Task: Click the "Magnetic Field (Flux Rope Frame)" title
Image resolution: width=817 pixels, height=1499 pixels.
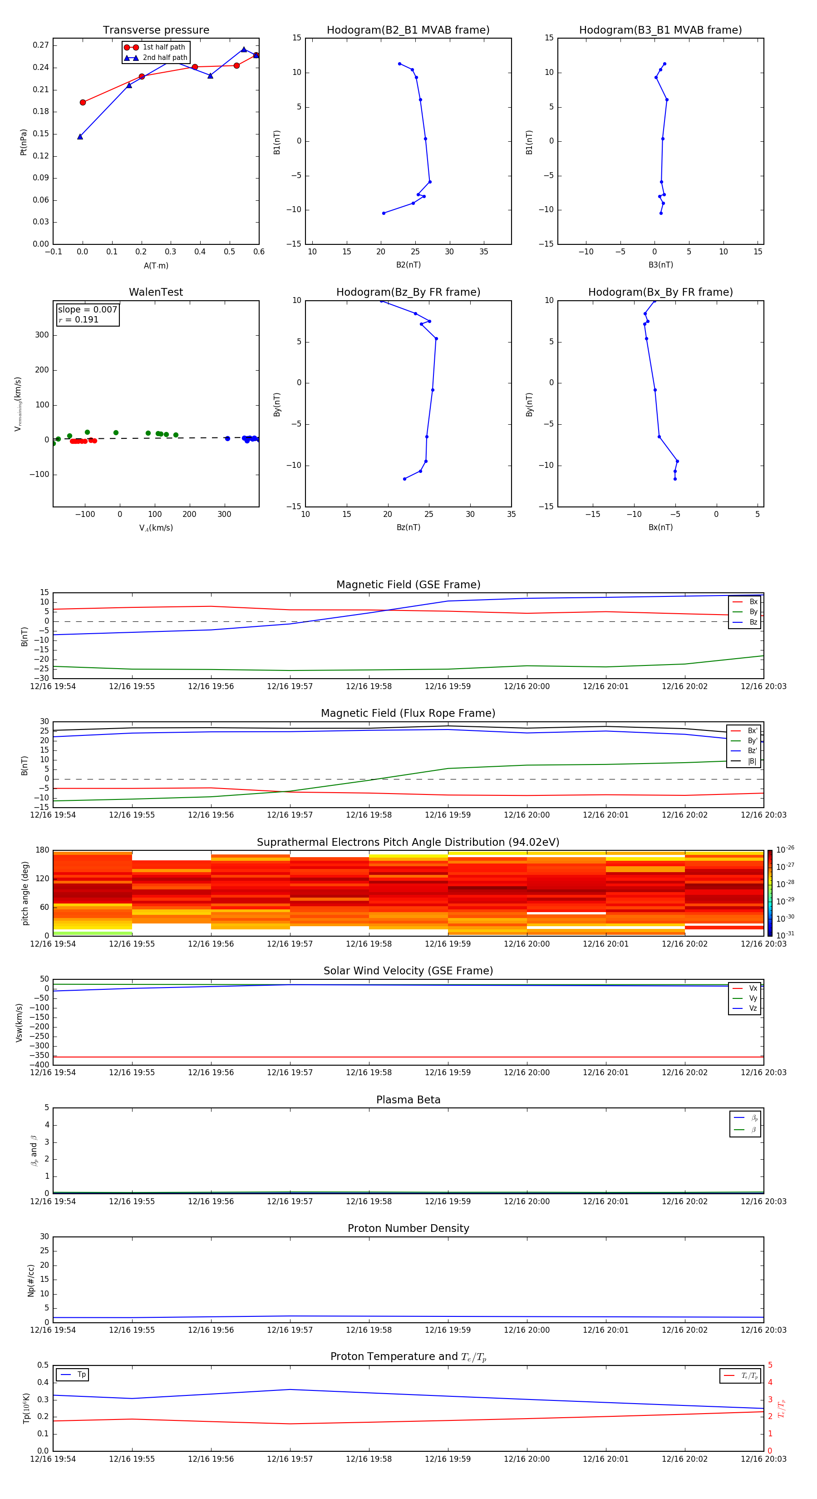Action: (x=408, y=714)
